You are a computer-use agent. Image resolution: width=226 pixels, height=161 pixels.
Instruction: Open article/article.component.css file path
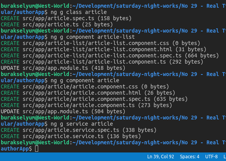click(x=80, y=87)
